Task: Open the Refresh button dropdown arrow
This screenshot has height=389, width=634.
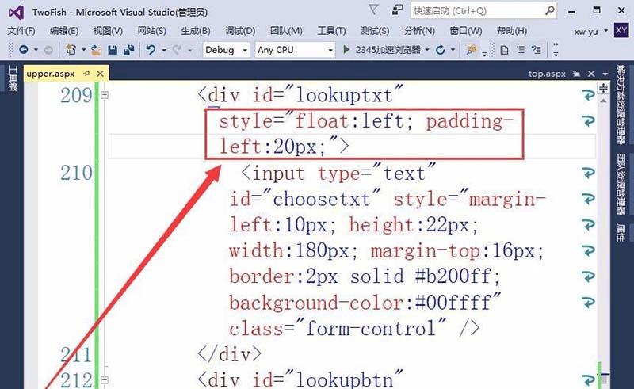Action: coord(453,50)
